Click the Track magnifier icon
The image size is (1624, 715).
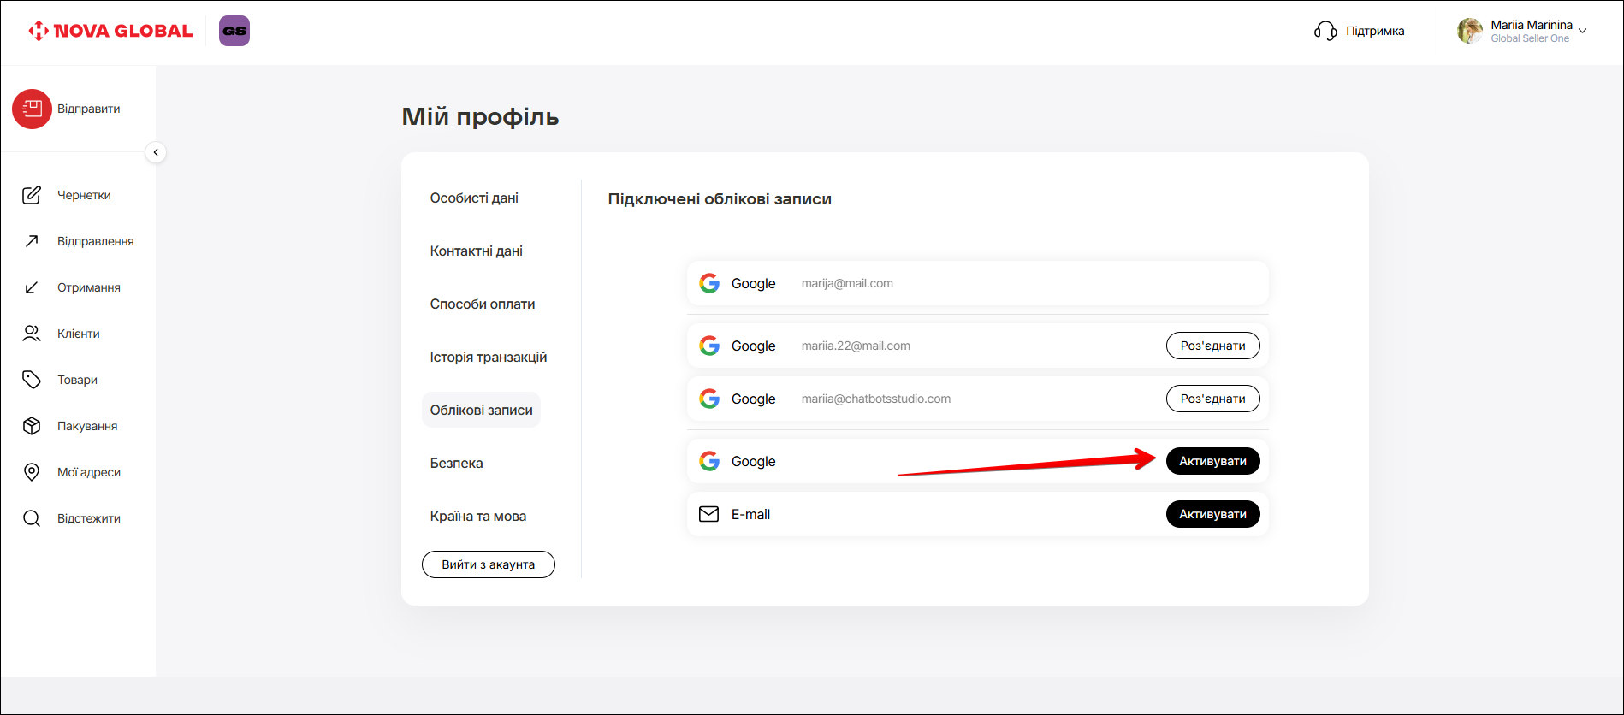(x=32, y=518)
